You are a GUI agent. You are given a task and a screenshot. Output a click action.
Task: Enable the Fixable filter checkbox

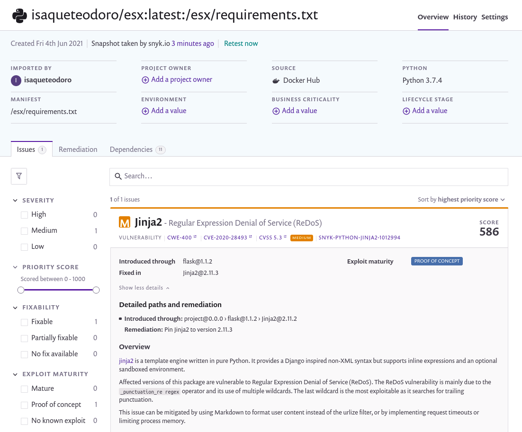[x=24, y=322]
